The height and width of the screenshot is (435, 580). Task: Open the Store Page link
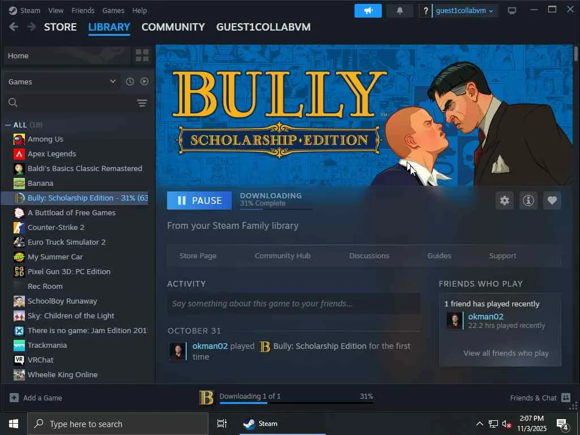(x=198, y=255)
